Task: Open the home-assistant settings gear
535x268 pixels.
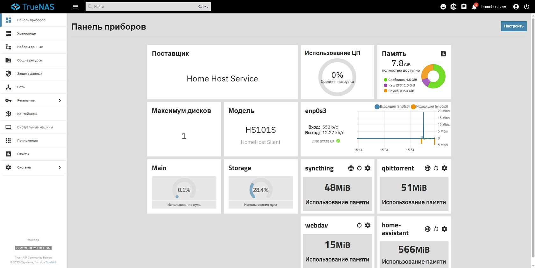Action: (445, 229)
